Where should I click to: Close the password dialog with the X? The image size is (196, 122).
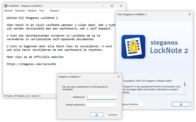(x=119, y=77)
